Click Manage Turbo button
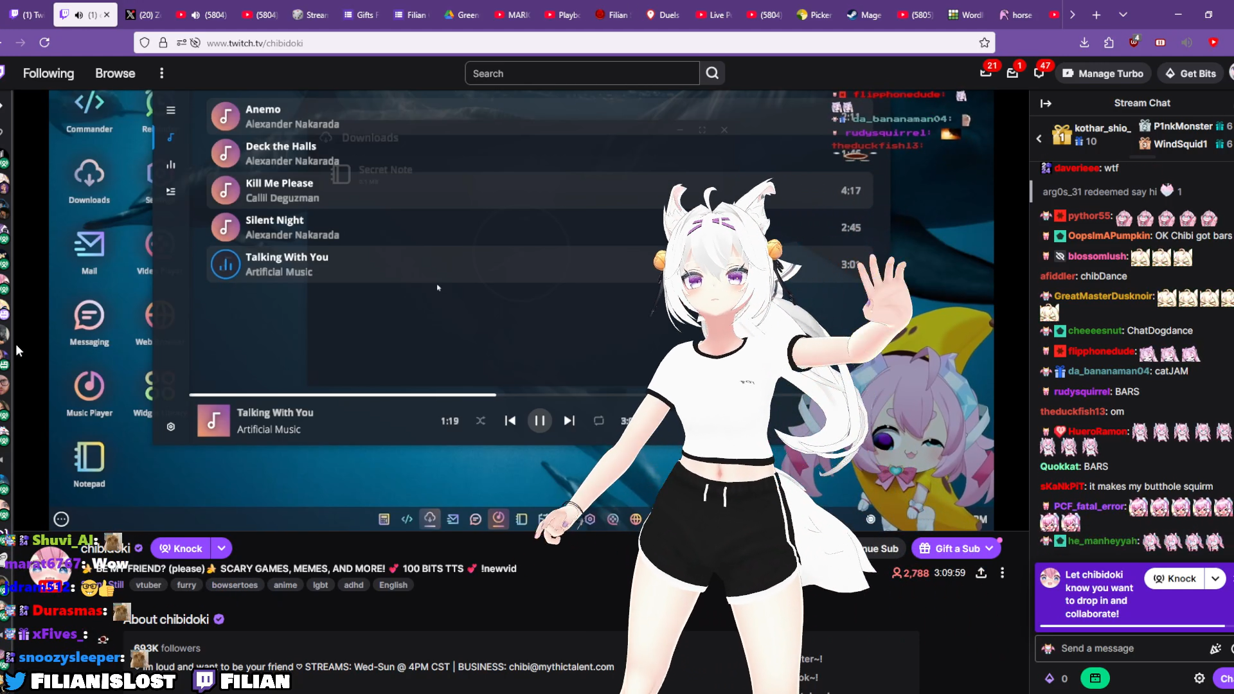Screen dimensions: 1234x694 point(1104,73)
